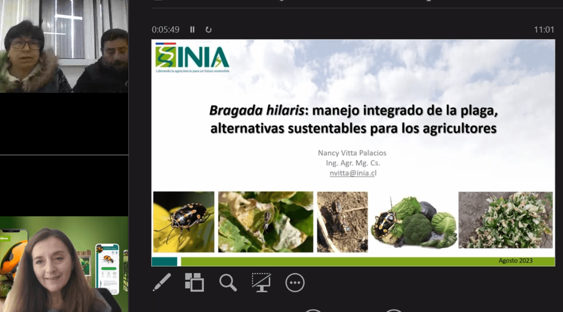Select the long-haired woman's video tile
The height and width of the screenshot is (312, 563).
click(x=64, y=264)
